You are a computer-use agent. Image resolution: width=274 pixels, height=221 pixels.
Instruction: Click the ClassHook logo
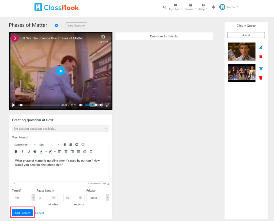click(x=57, y=7)
